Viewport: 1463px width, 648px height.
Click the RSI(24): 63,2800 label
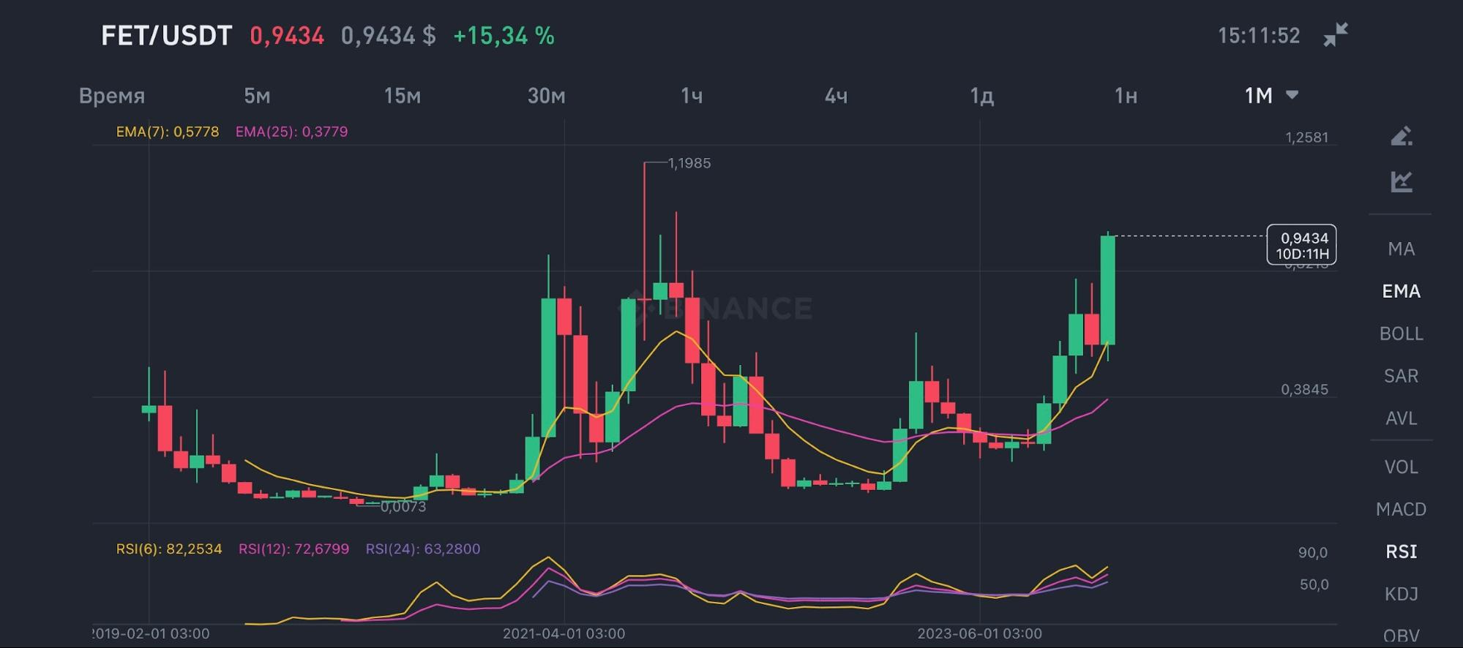click(423, 549)
